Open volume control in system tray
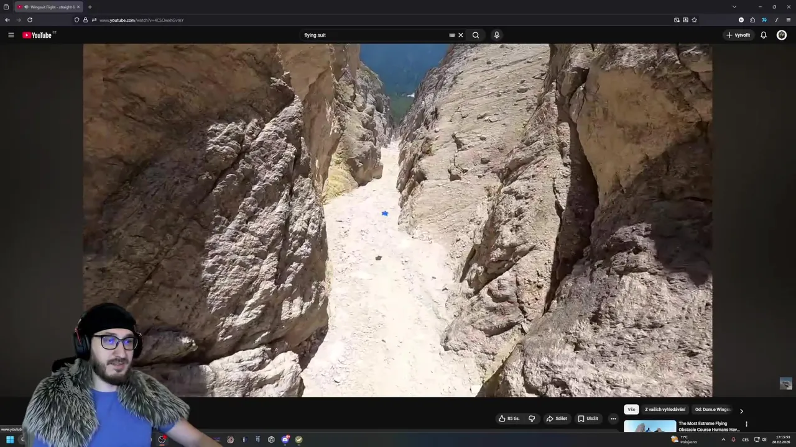796x447 pixels. click(x=764, y=440)
